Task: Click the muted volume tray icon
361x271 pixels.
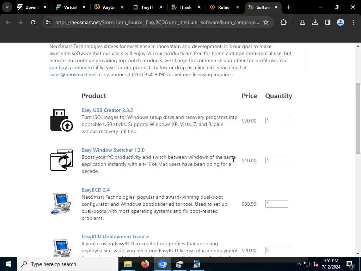Action: (x=316, y=264)
